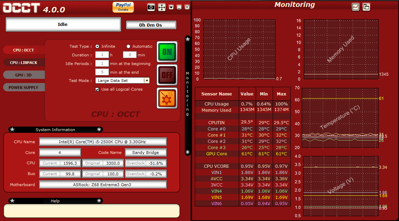Click the star icon above Monitoring strip
The height and width of the screenshot is (221, 399).
coord(188,39)
